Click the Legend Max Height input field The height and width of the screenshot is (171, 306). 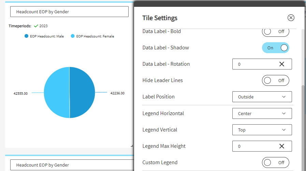pyautogui.click(x=254, y=146)
